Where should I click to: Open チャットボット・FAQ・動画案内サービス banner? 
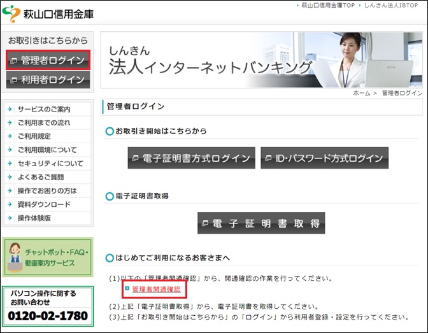pos(48,257)
